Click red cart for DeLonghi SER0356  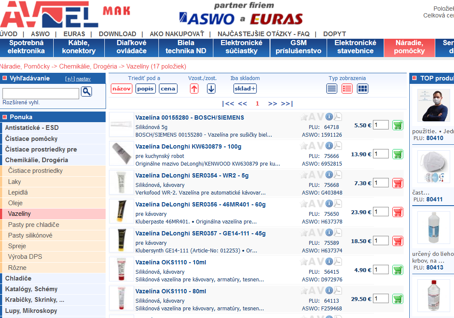(398, 212)
